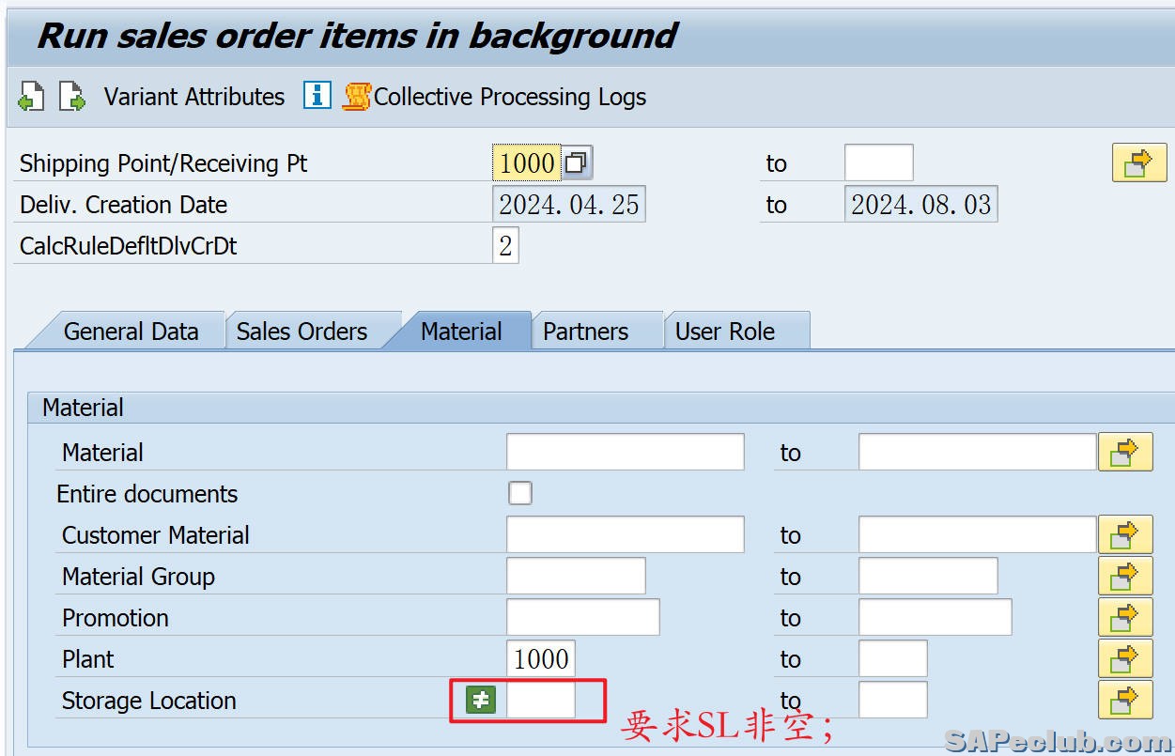Toggle the Entire documents checkbox
Viewport: 1175px width, 756px height.
click(x=519, y=493)
